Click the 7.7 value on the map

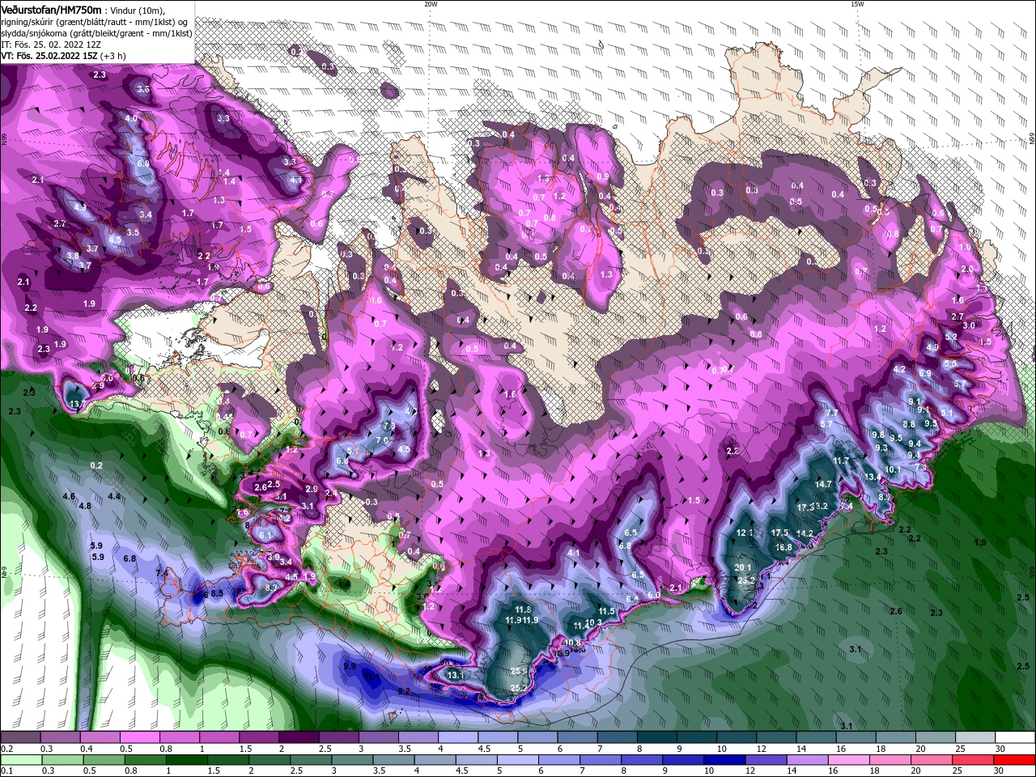pos(830,413)
